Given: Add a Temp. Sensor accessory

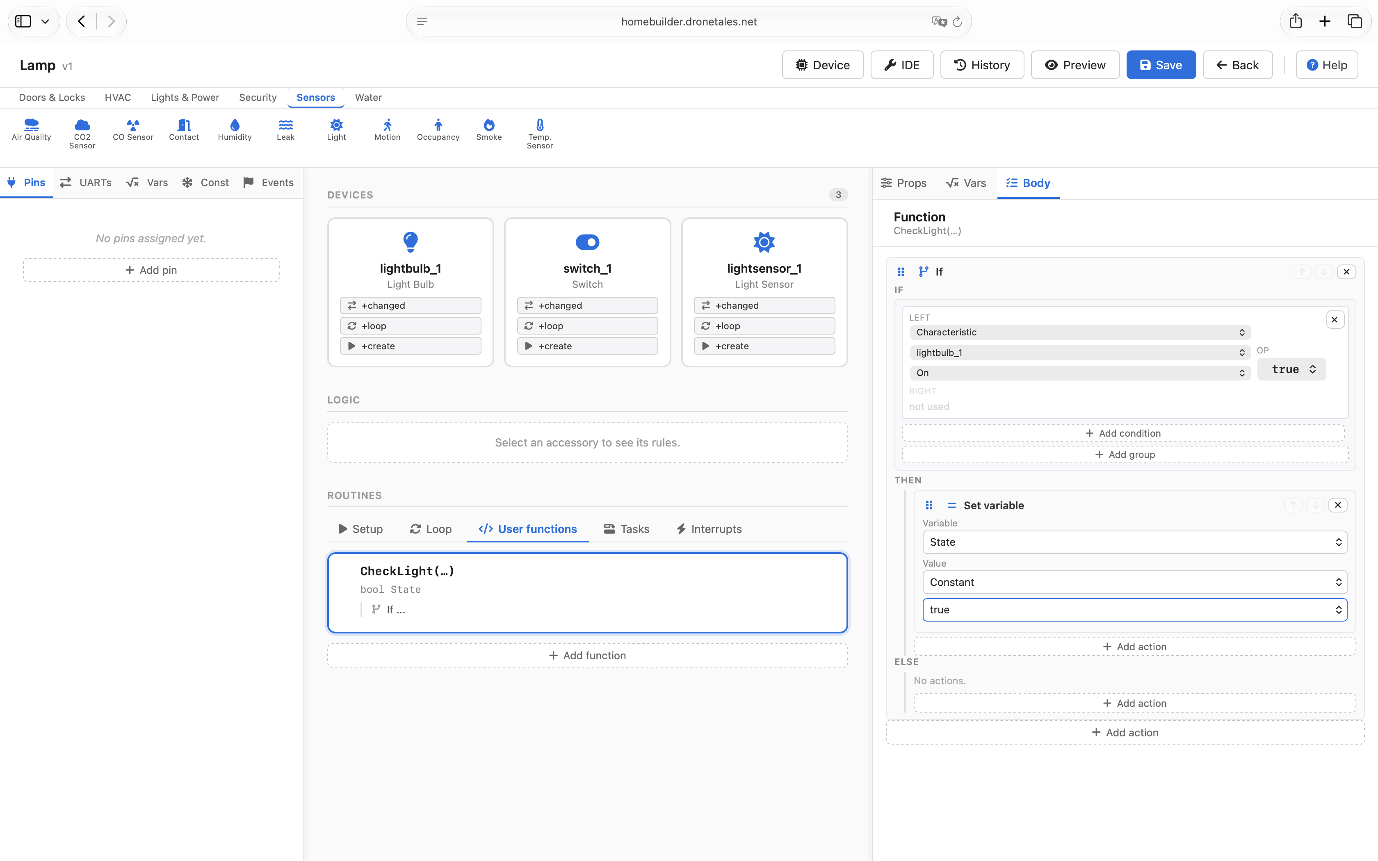Looking at the screenshot, I should pos(540,134).
